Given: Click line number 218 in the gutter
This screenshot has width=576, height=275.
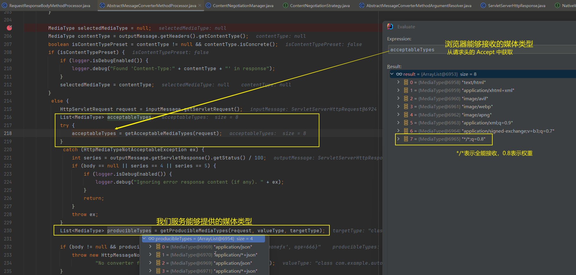Looking at the screenshot, I should point(8,133).
